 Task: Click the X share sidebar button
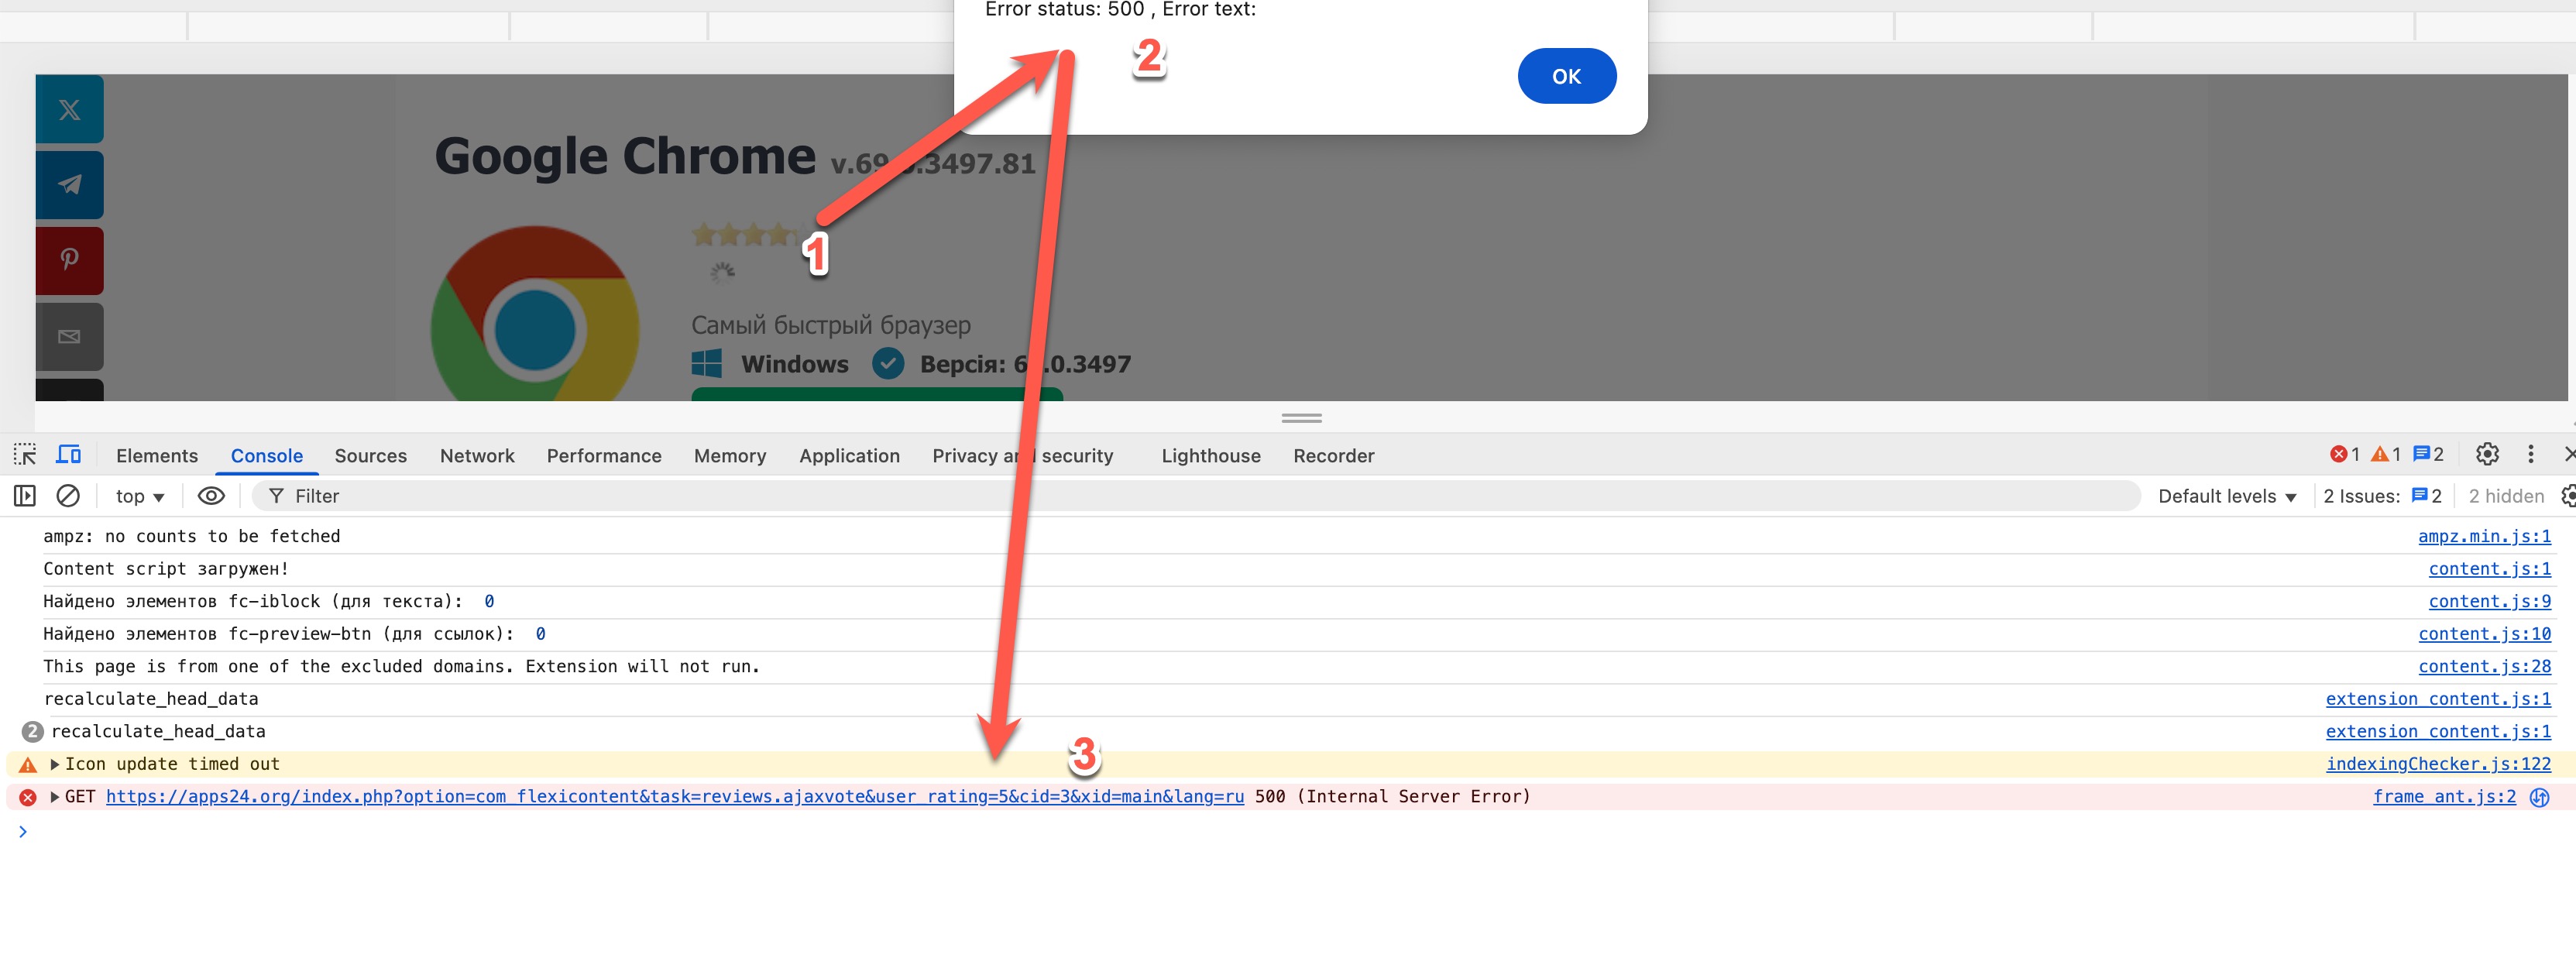point(69,110)
